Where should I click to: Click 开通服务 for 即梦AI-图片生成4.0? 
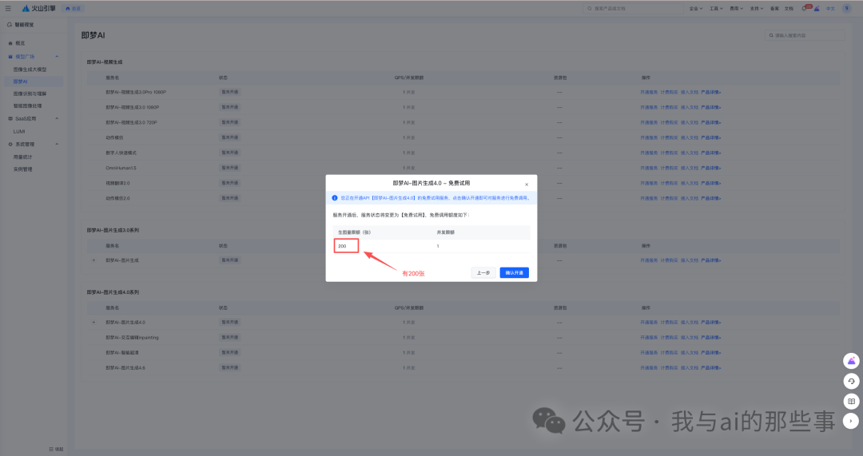click(649, 323)
